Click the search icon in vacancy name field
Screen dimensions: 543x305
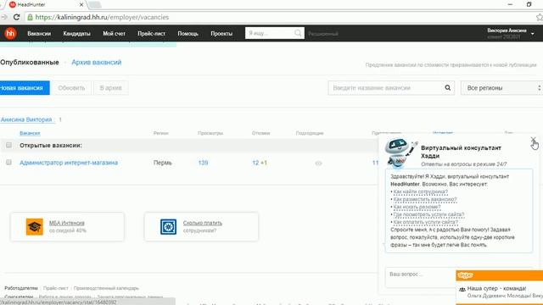[x=447, y=88]
